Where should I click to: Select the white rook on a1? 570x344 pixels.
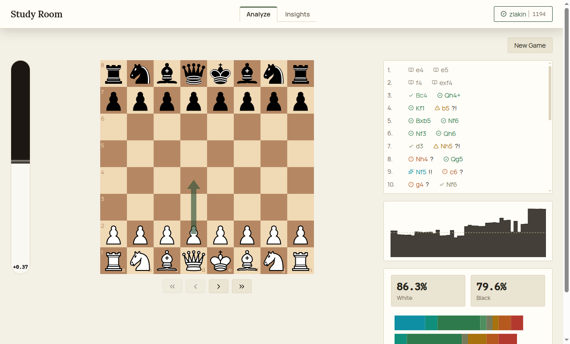tap(114, 261)
